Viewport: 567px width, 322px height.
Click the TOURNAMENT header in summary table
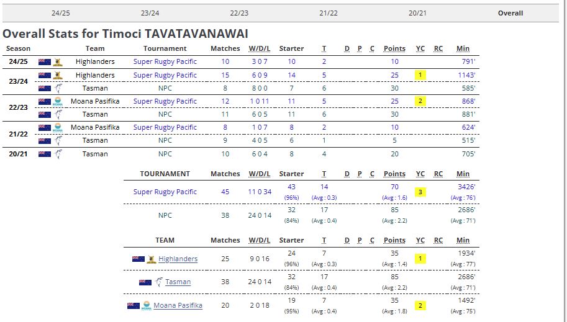(165, 174)
